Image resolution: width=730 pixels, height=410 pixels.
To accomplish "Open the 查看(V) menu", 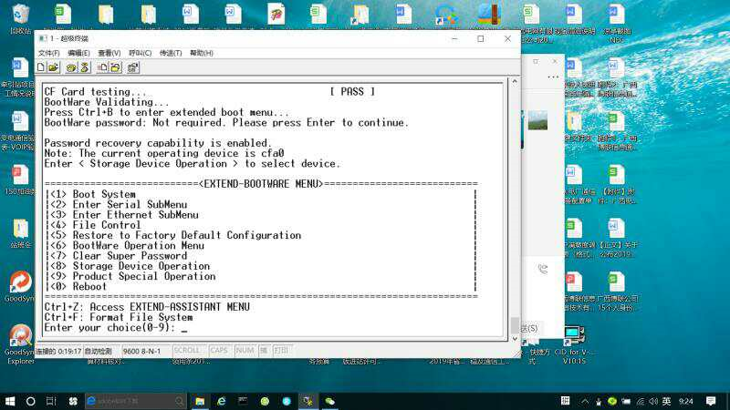I will tap(109, 53).
